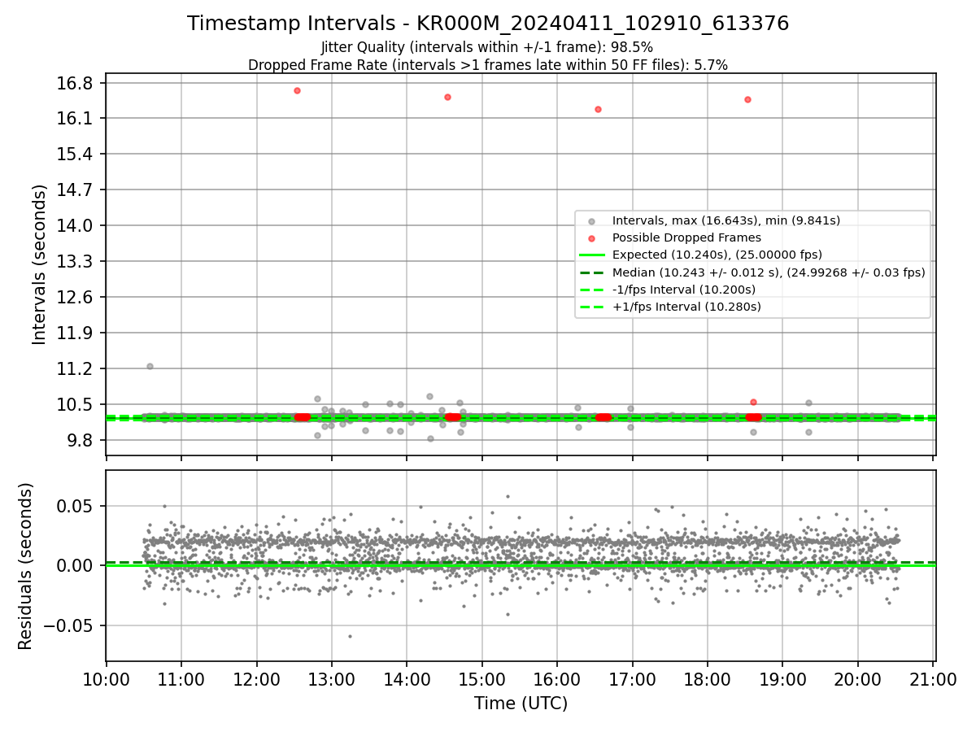
Task: Click the gray outlier point at 11.2 seconds
Action: [150, 366]
